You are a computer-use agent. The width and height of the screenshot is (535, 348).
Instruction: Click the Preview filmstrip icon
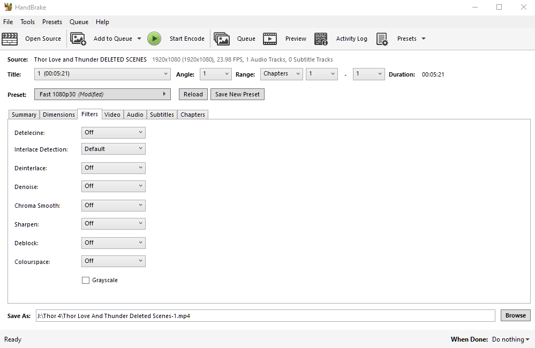pyautogui.click(x=270, y=39)
